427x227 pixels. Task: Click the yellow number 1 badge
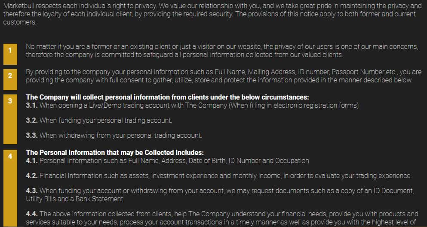(x=10, y=50)
